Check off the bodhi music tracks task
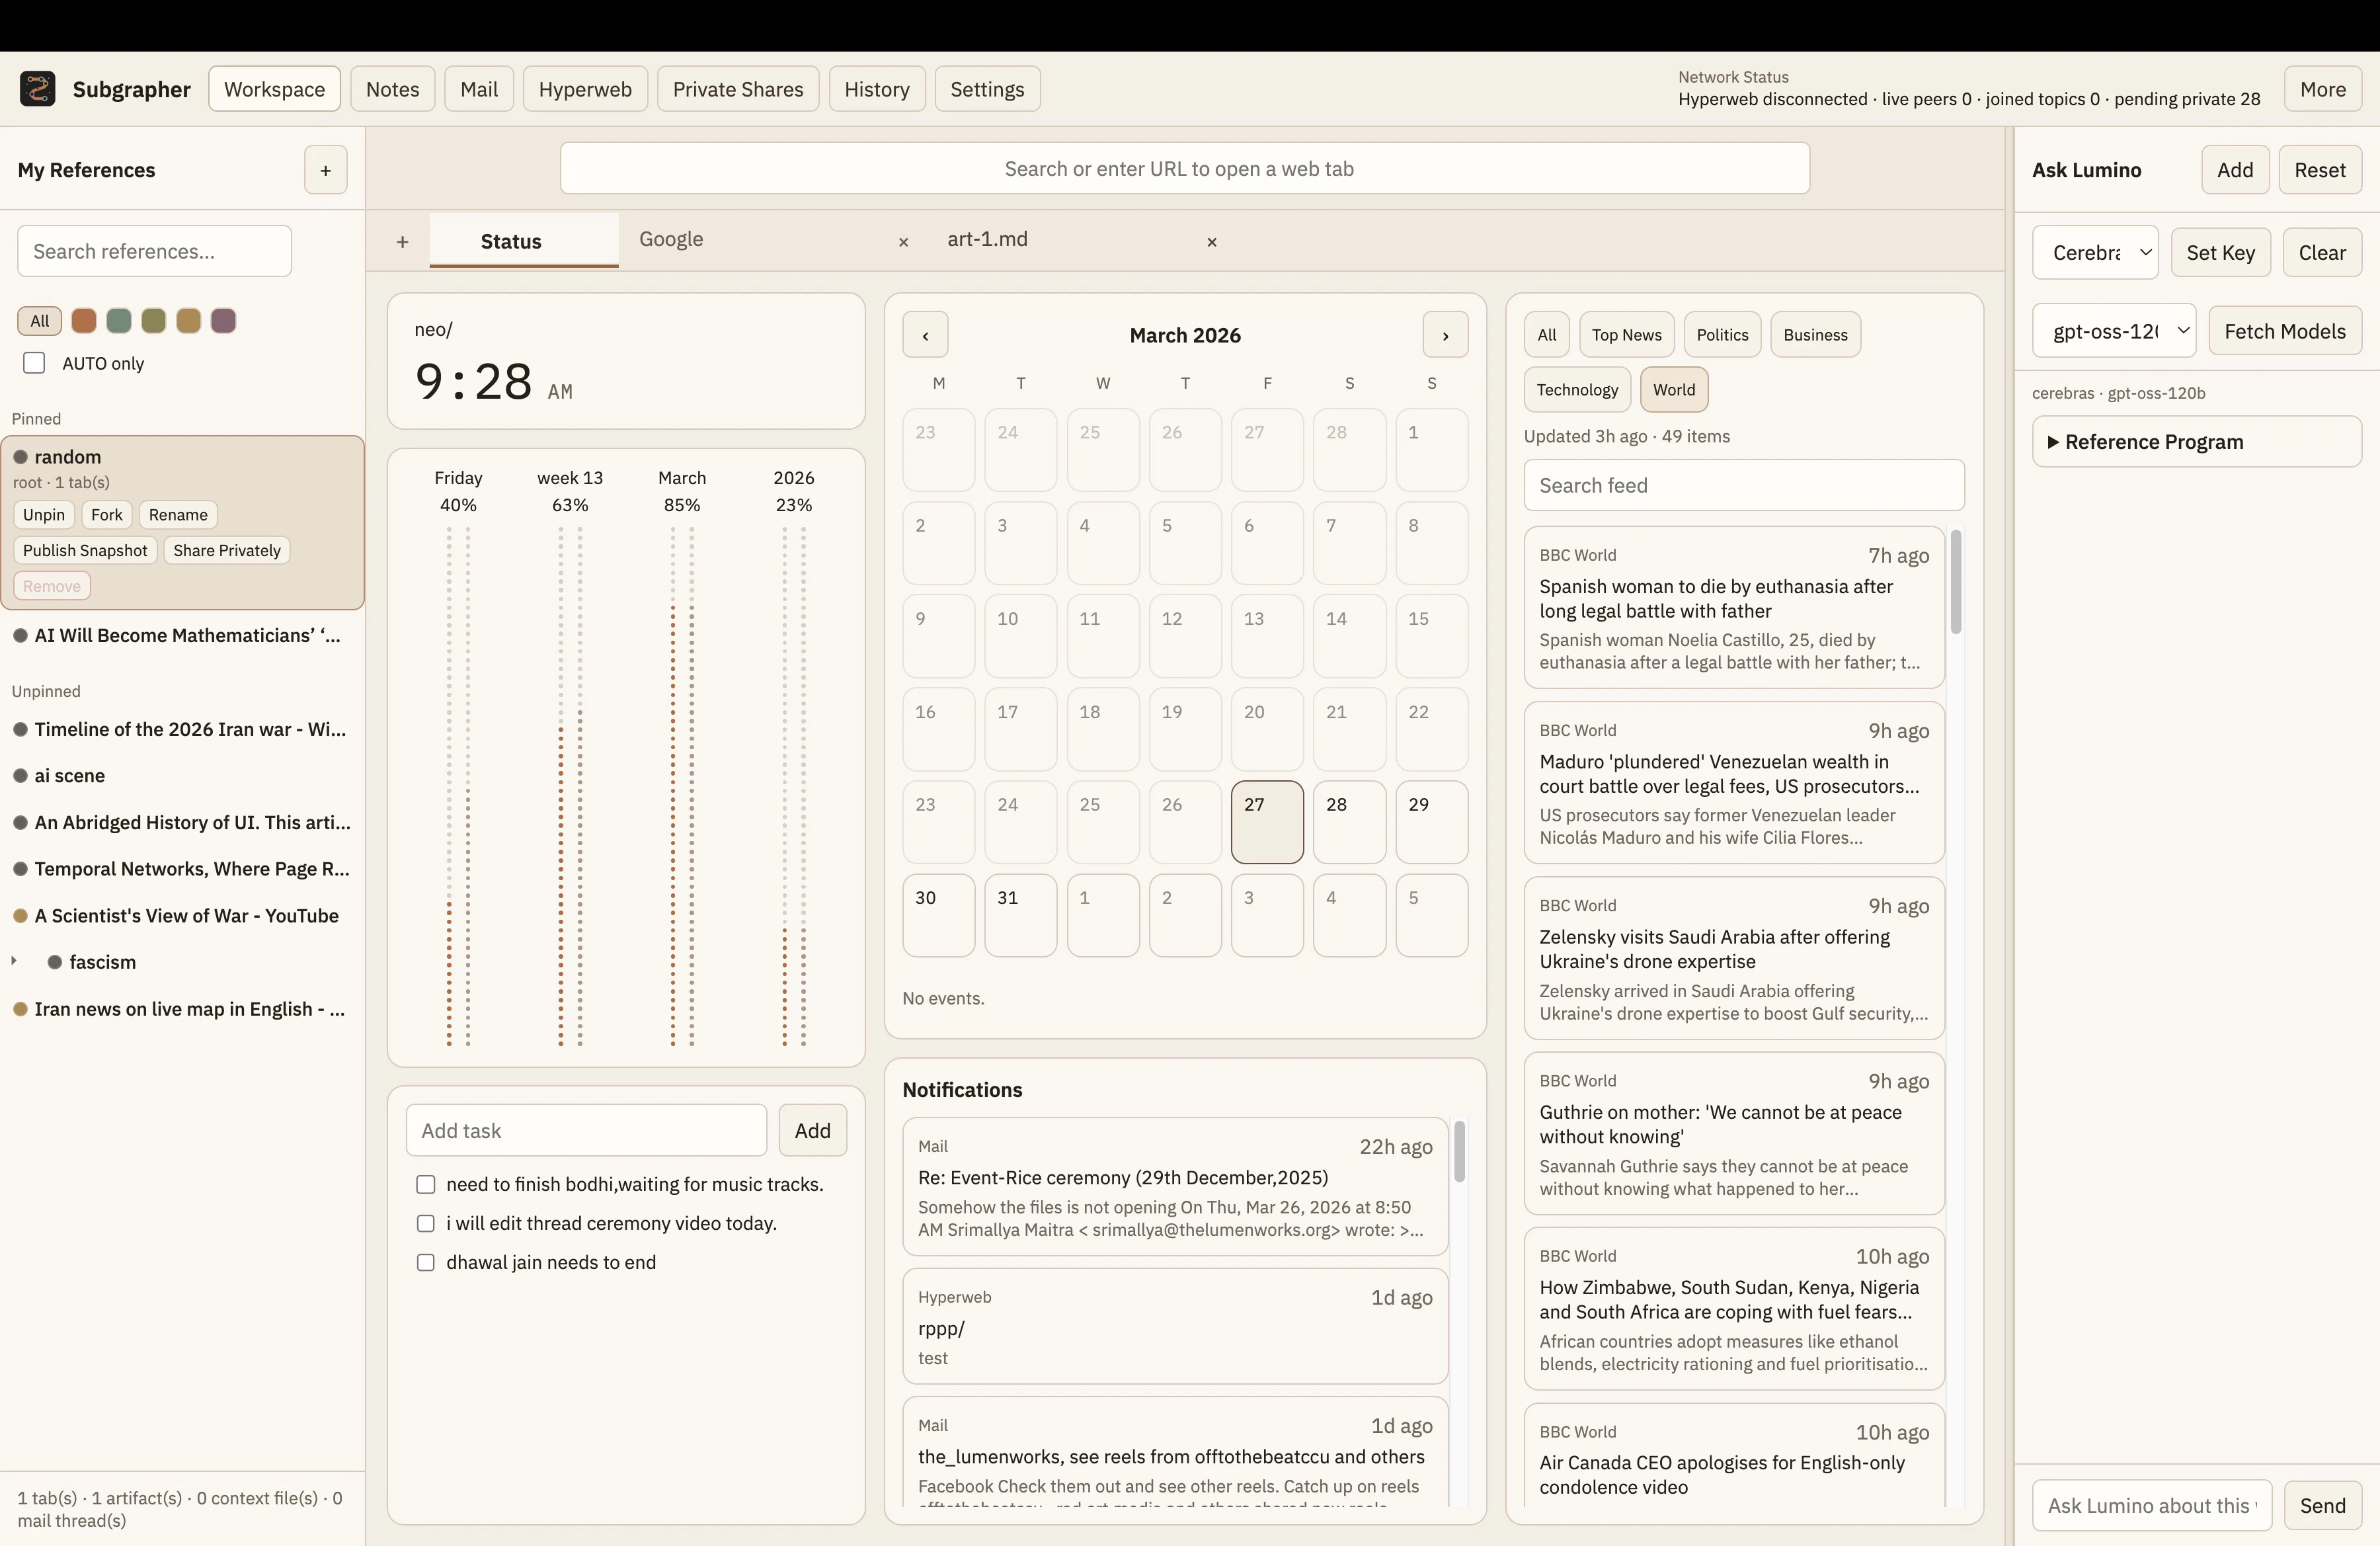2380x1546 pixels. [x=425, y=1184]
